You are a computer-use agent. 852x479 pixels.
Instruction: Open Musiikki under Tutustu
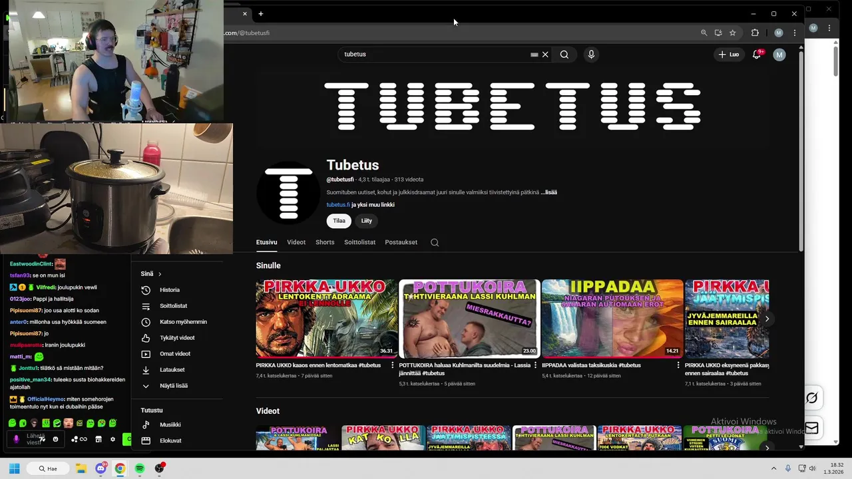(170, 424)
